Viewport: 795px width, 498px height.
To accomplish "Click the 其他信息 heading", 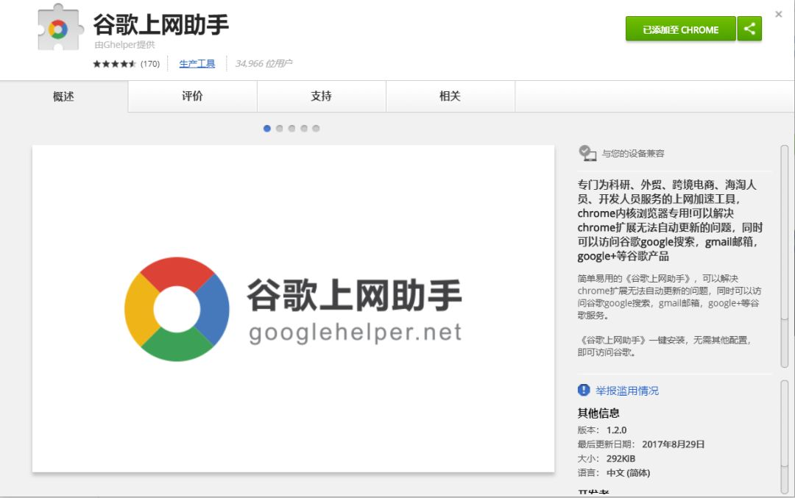I will [x=598, y=413].
